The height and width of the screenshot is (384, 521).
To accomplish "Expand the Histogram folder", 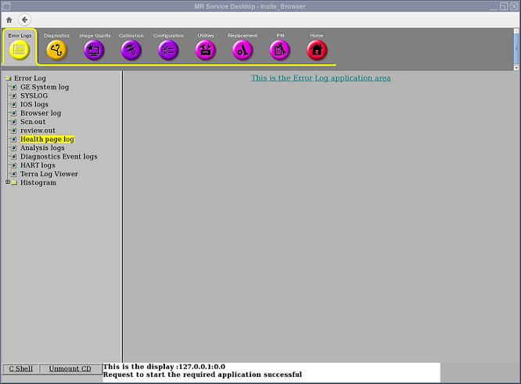I will 8,183.
